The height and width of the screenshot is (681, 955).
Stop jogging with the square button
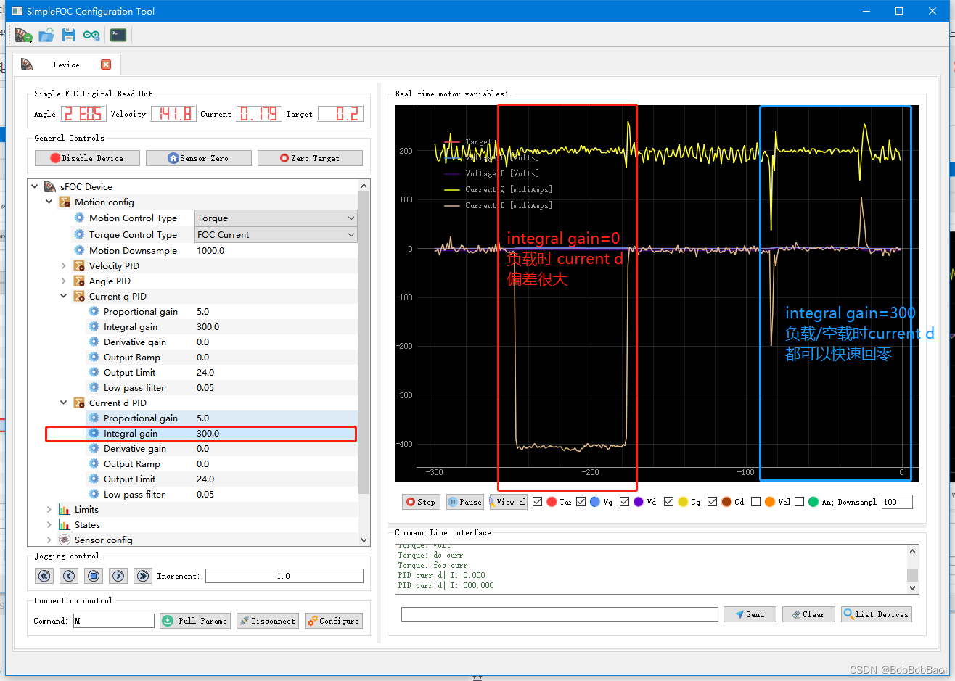coord(94,576)
